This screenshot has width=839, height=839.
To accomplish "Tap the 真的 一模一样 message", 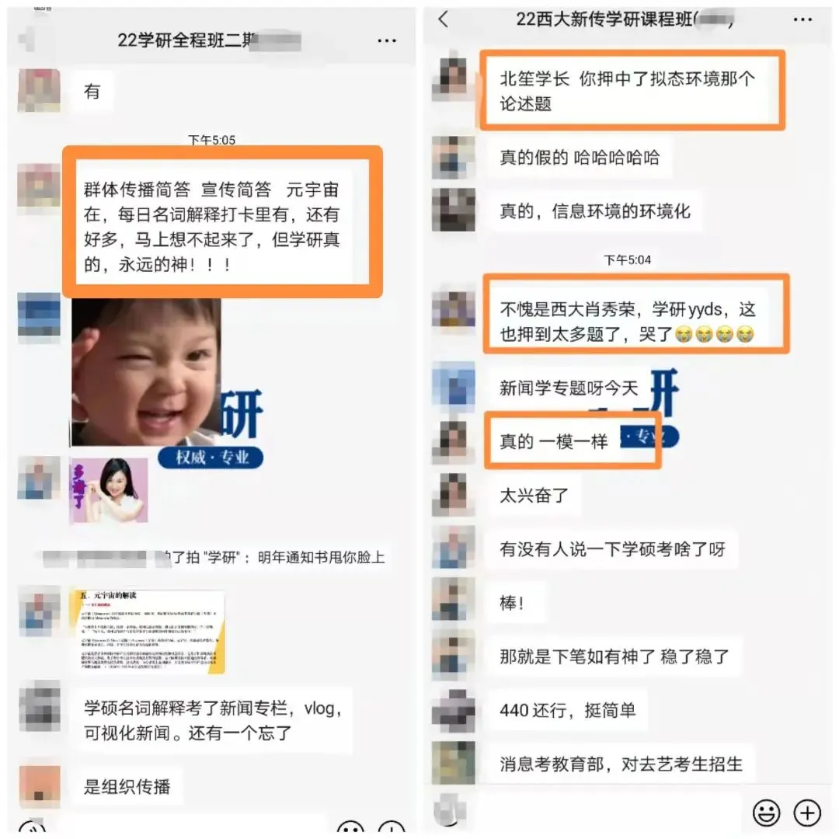I will [x=554, y=441].
